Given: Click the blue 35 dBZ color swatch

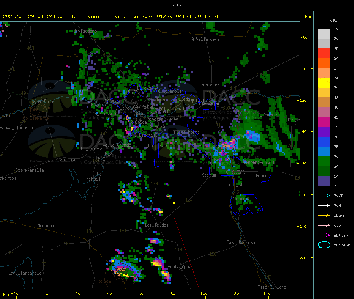Looking at the screenshot, I should [x=324, y=141].
